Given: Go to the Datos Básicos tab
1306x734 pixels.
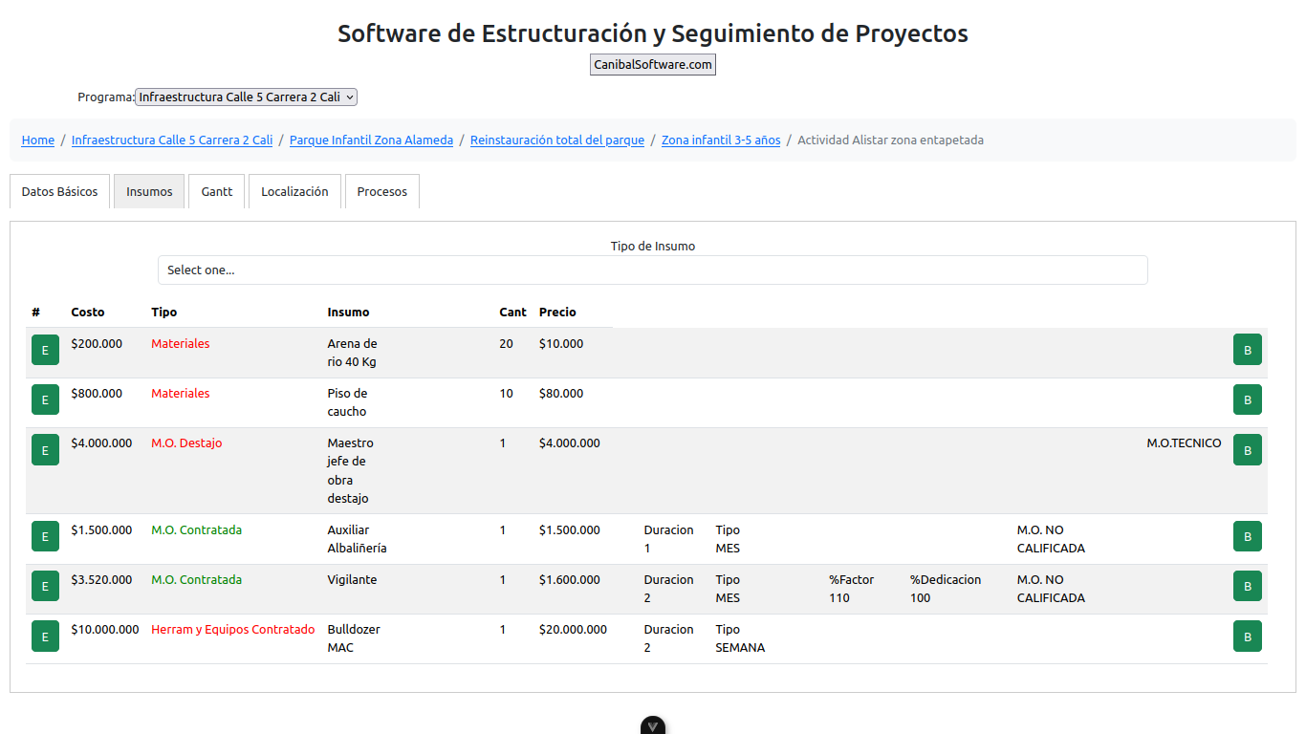Looking at the screenshot, I should coord(59,191).
